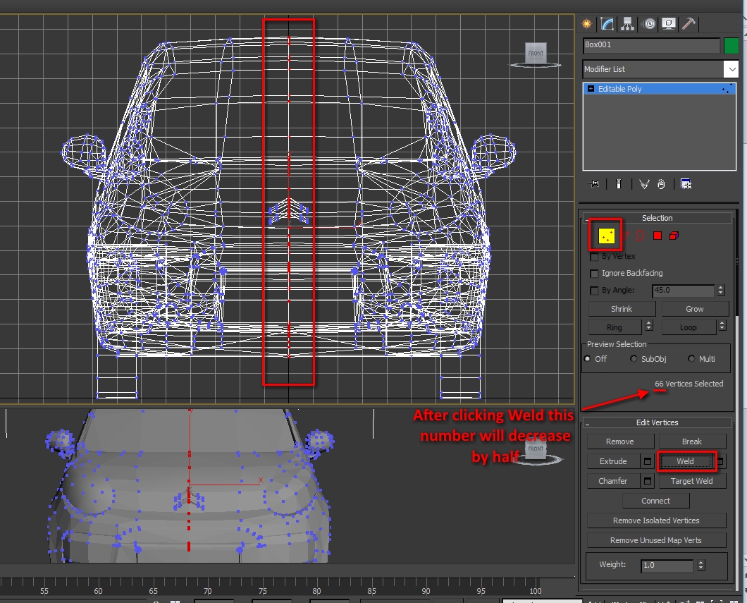Screen dimensions: 747x603
Task: Open the Create command panel tab
Action: pos(586,24)
